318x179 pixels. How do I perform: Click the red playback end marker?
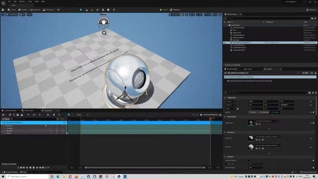point(210,118)
